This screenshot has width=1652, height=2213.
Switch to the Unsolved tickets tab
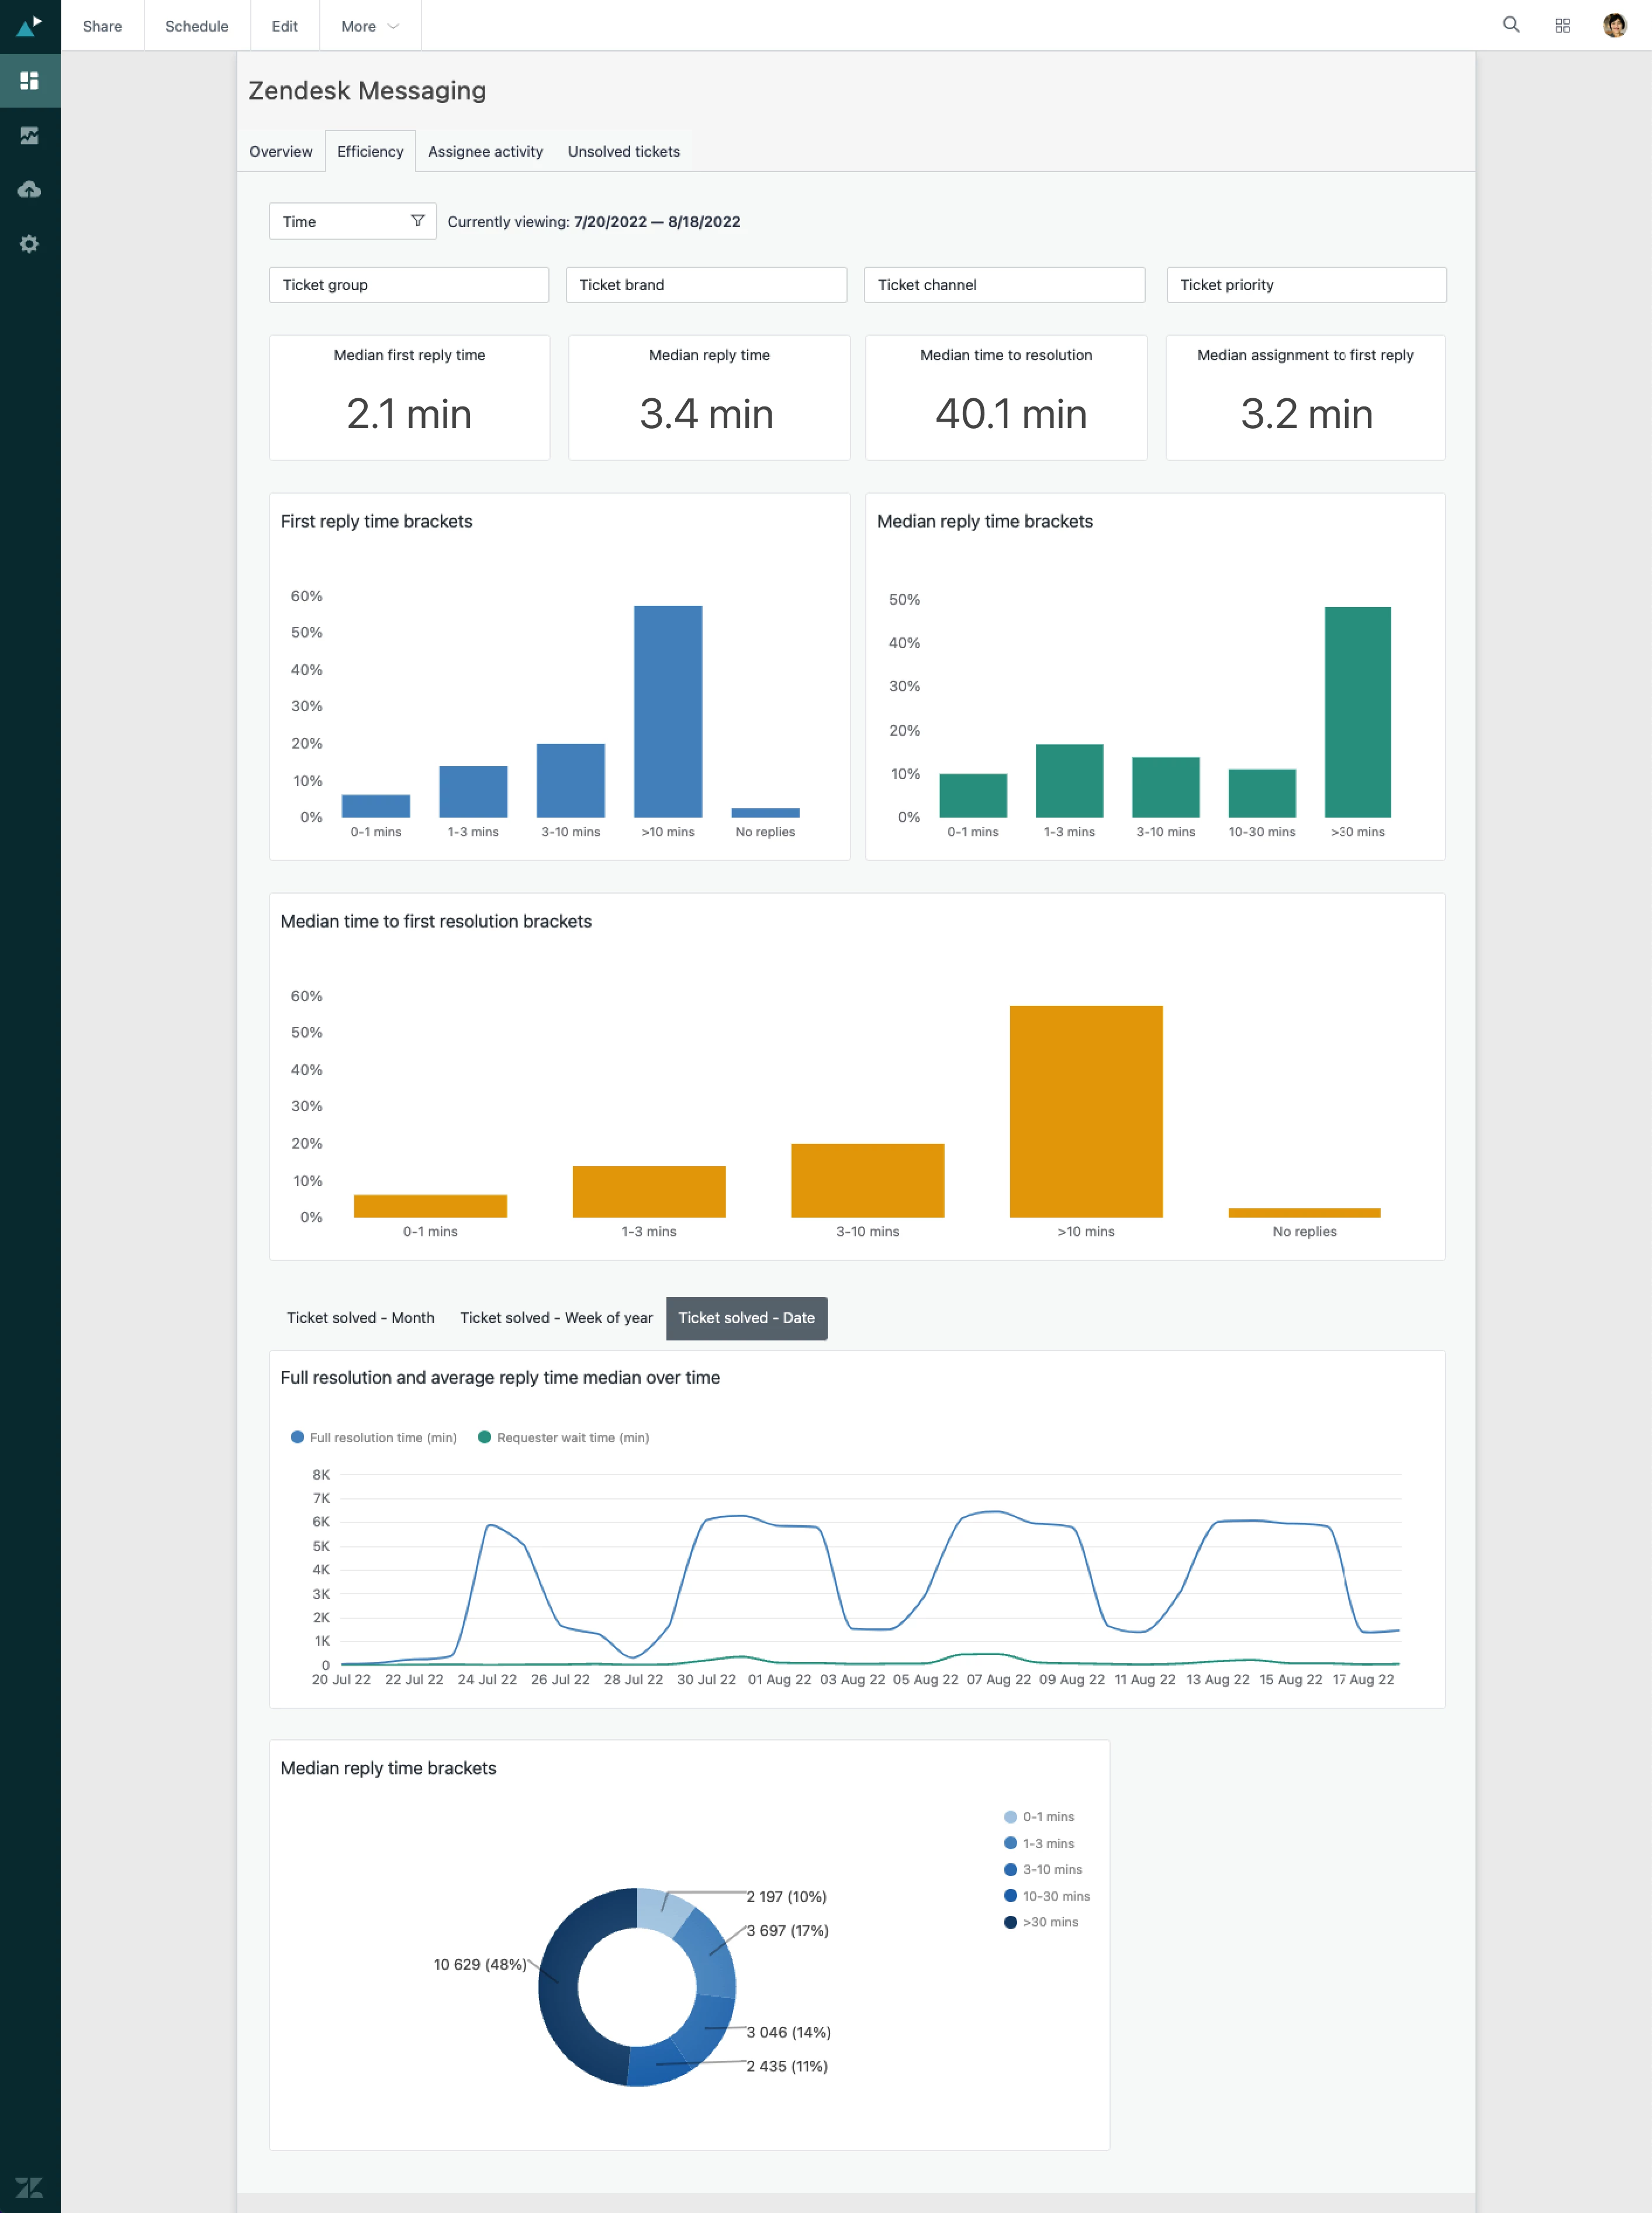pos(623,152)
